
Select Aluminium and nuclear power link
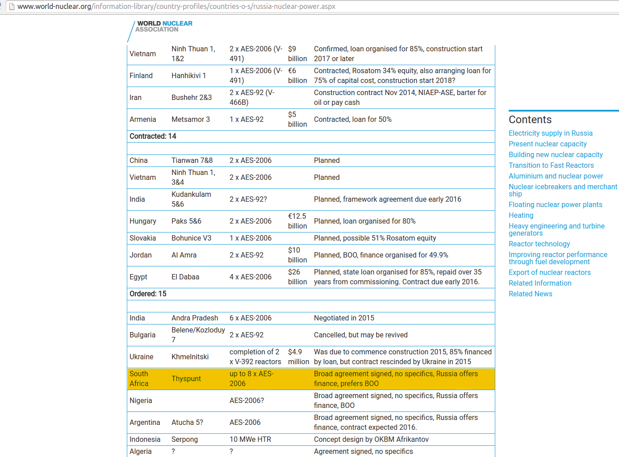point(556,176)
